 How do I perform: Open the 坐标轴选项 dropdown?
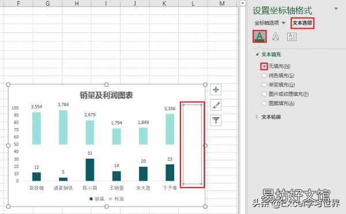point(284,23)
